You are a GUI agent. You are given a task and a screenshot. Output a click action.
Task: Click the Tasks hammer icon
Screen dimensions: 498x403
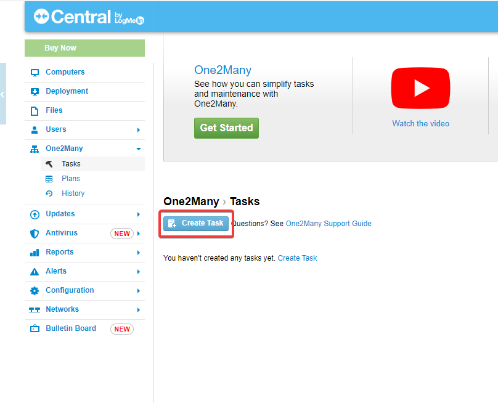pos(49,164)
